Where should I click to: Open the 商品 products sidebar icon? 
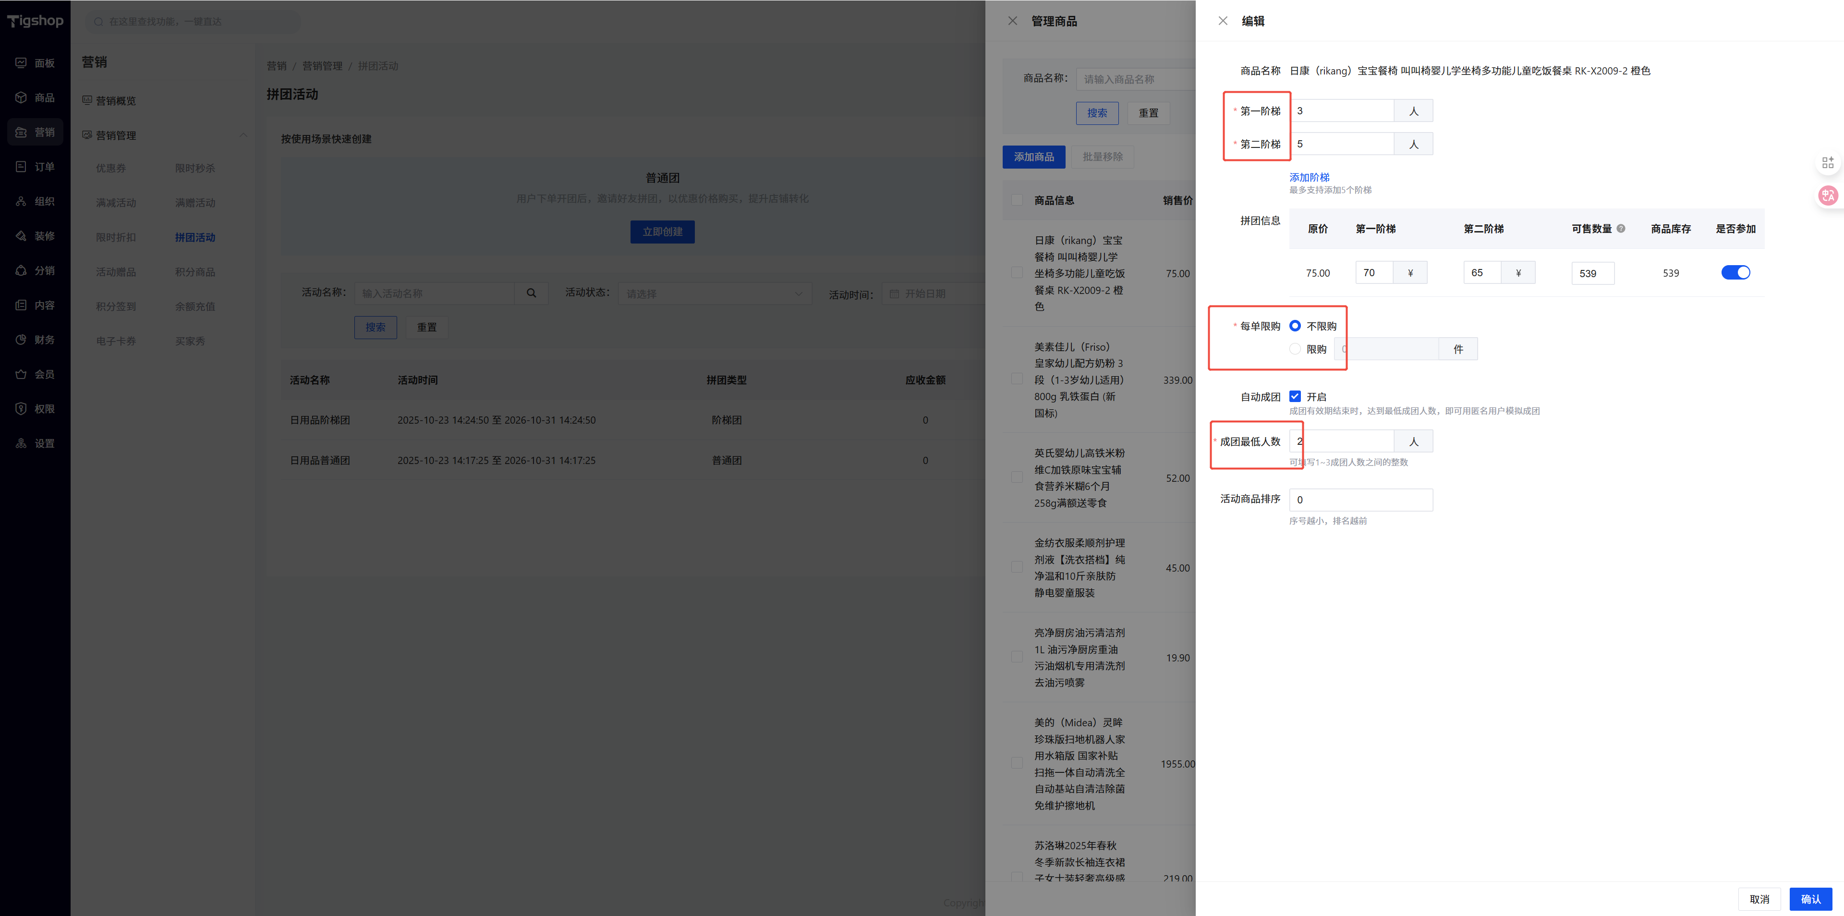tap(21, 98)
